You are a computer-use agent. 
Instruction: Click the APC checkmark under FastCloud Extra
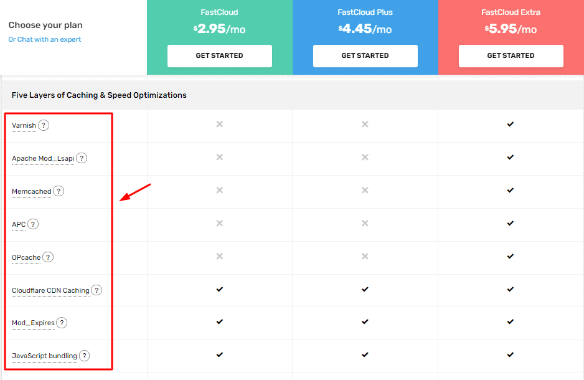click(x=511, y=223)
